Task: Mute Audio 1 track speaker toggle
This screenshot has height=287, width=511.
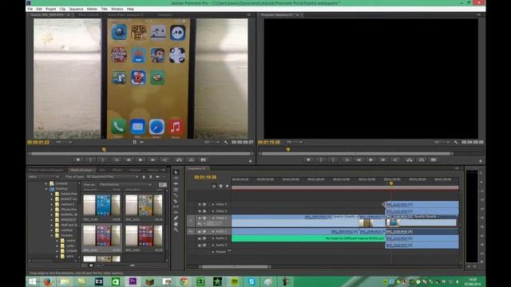Action: [200, 232]
